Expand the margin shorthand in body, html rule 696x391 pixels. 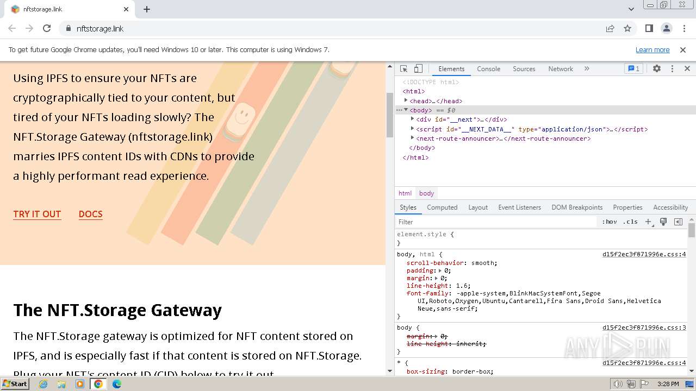[x=436, y=278]
